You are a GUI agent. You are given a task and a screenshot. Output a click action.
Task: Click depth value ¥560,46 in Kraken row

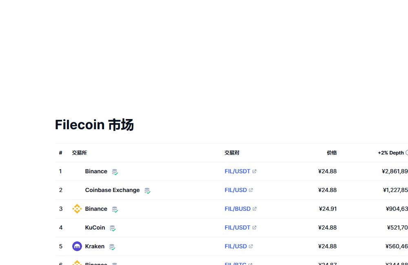tap(397, 246)
